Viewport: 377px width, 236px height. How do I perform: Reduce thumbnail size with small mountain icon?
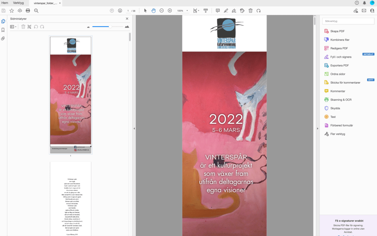click(88, 27)
